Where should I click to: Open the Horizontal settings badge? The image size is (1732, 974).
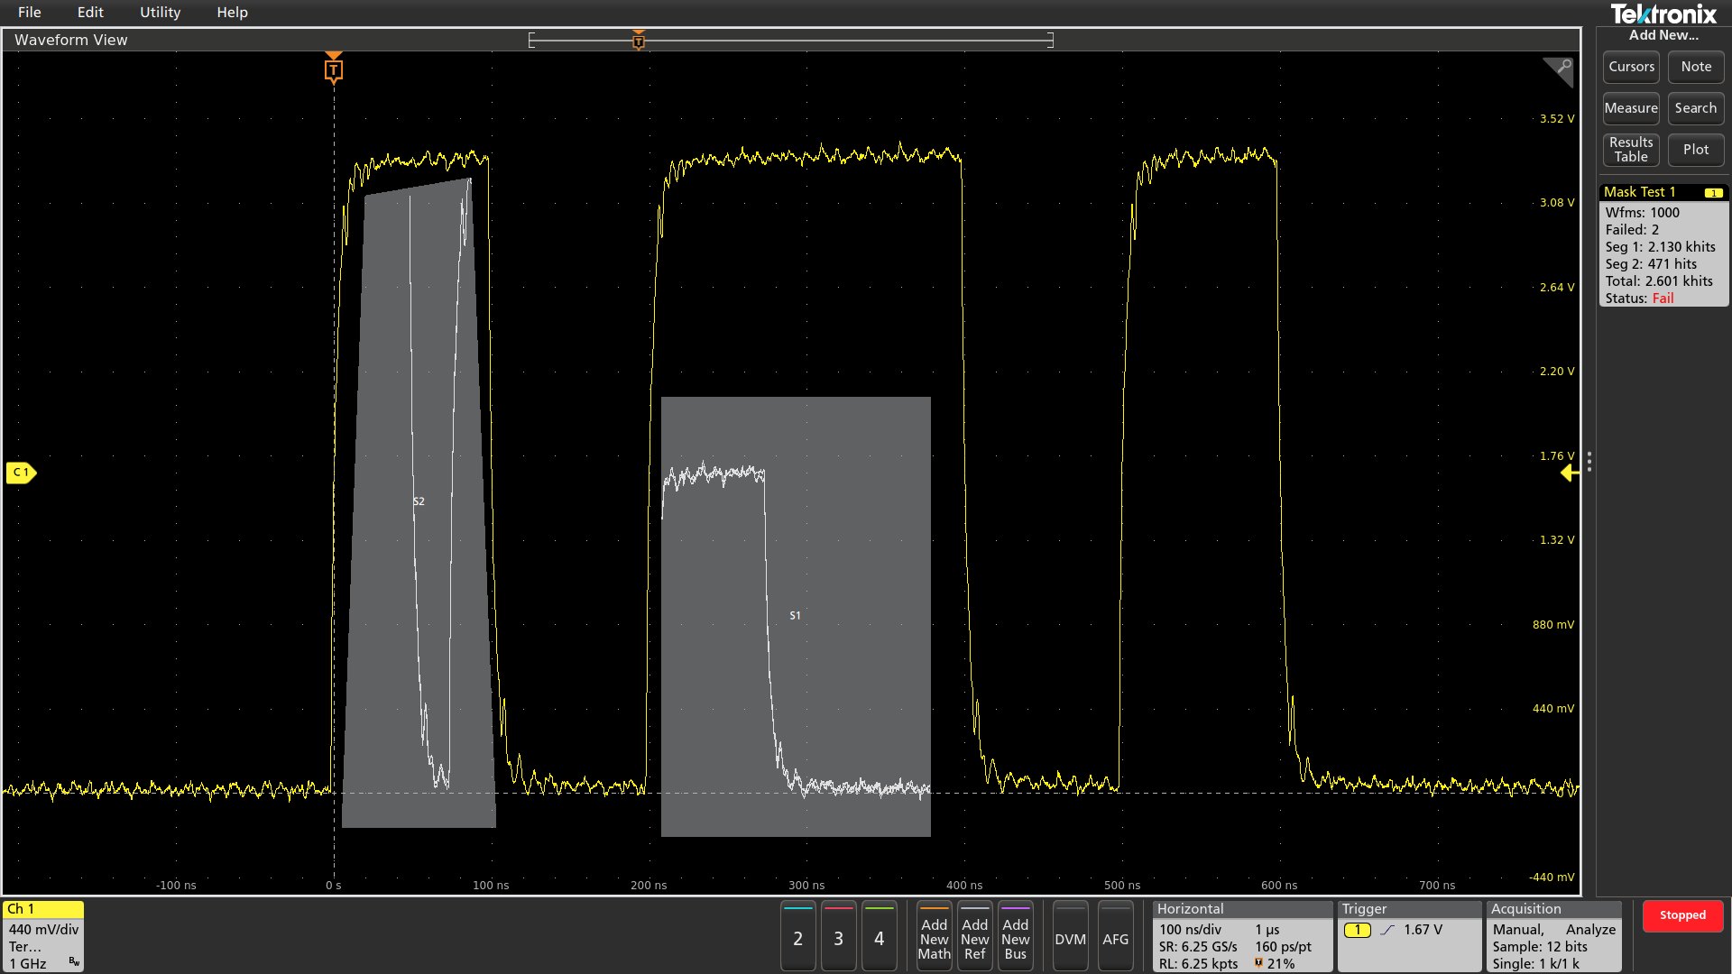(1191, 908)
